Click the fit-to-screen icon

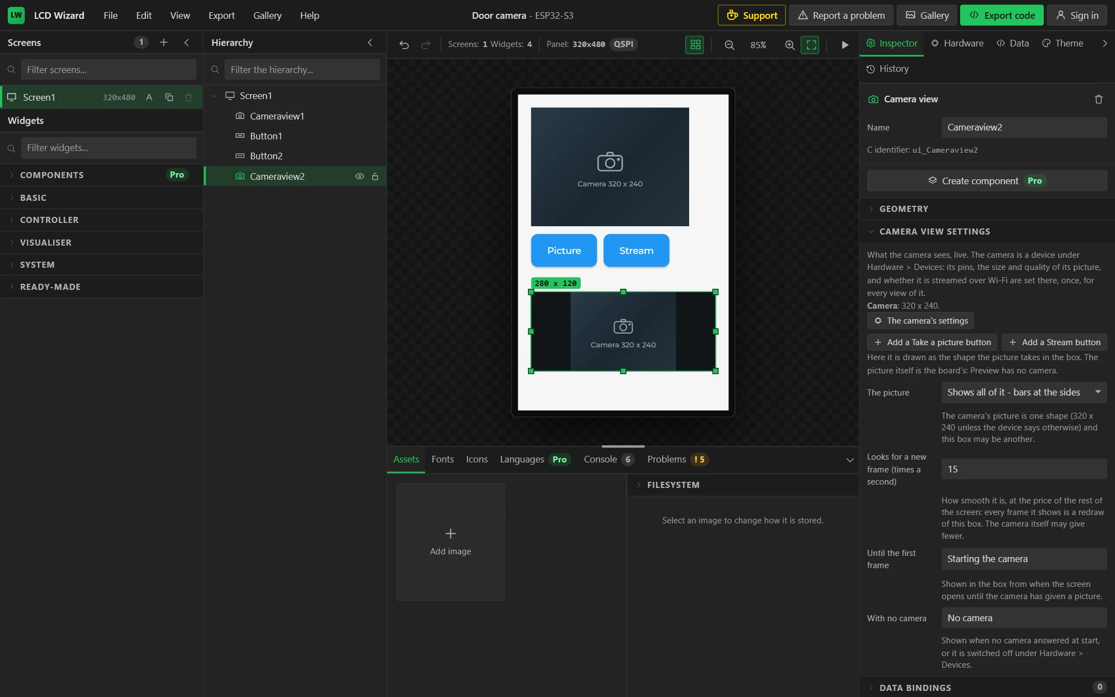pyautogui.click(x=811, y=45)
